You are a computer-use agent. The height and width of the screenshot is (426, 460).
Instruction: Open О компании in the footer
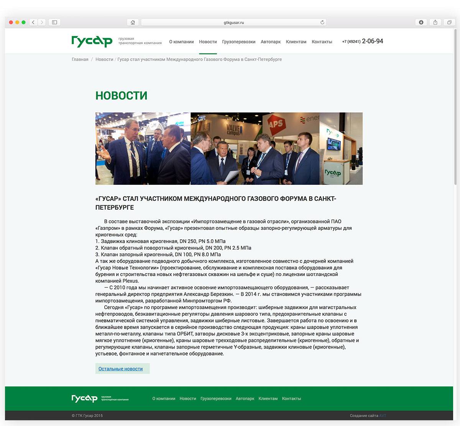click(164, 399)
